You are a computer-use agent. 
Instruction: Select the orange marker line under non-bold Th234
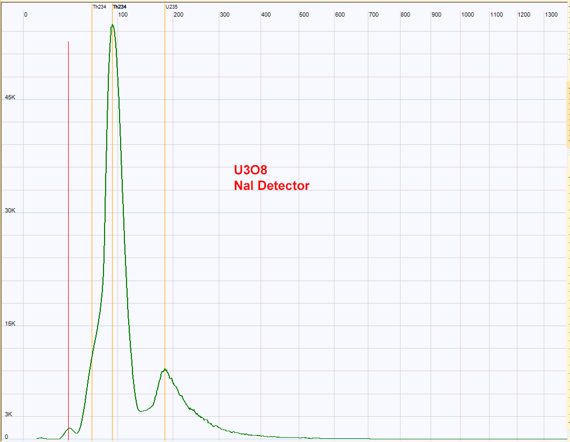[92, 222]
